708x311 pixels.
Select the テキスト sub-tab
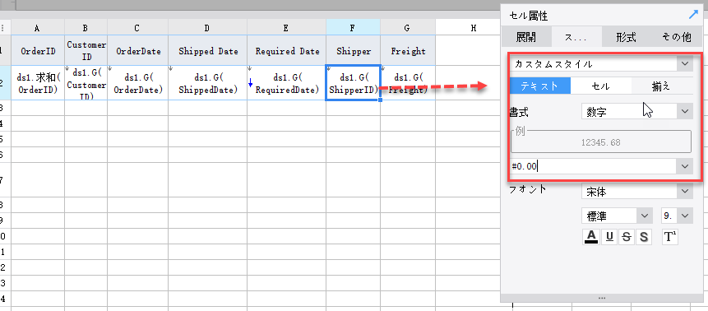(540, 86)
